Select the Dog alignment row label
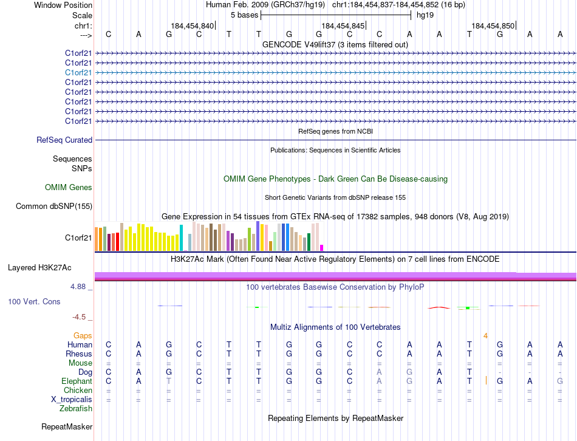 click(85, 372)
